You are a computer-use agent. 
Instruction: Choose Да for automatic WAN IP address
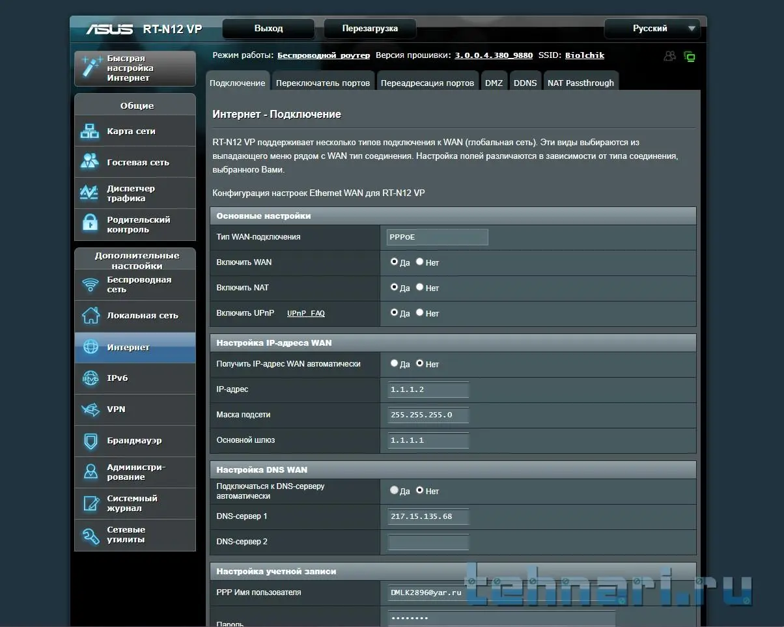394,363
